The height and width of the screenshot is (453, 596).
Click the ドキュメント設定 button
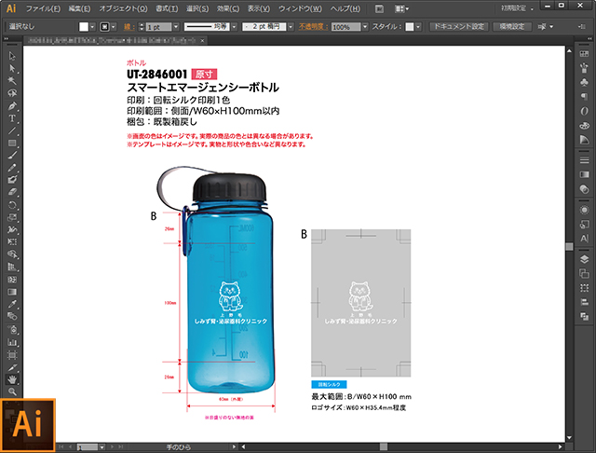click(459, 27)
